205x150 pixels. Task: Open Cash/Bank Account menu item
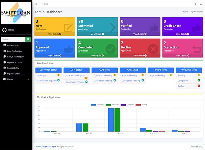click(x=15, y=57)
